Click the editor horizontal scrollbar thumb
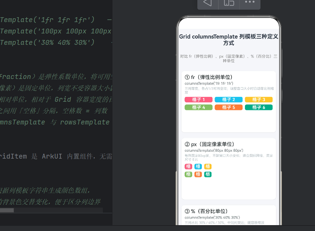The width and height of the screenshot is (315, 231). click(x=7, y=210)
